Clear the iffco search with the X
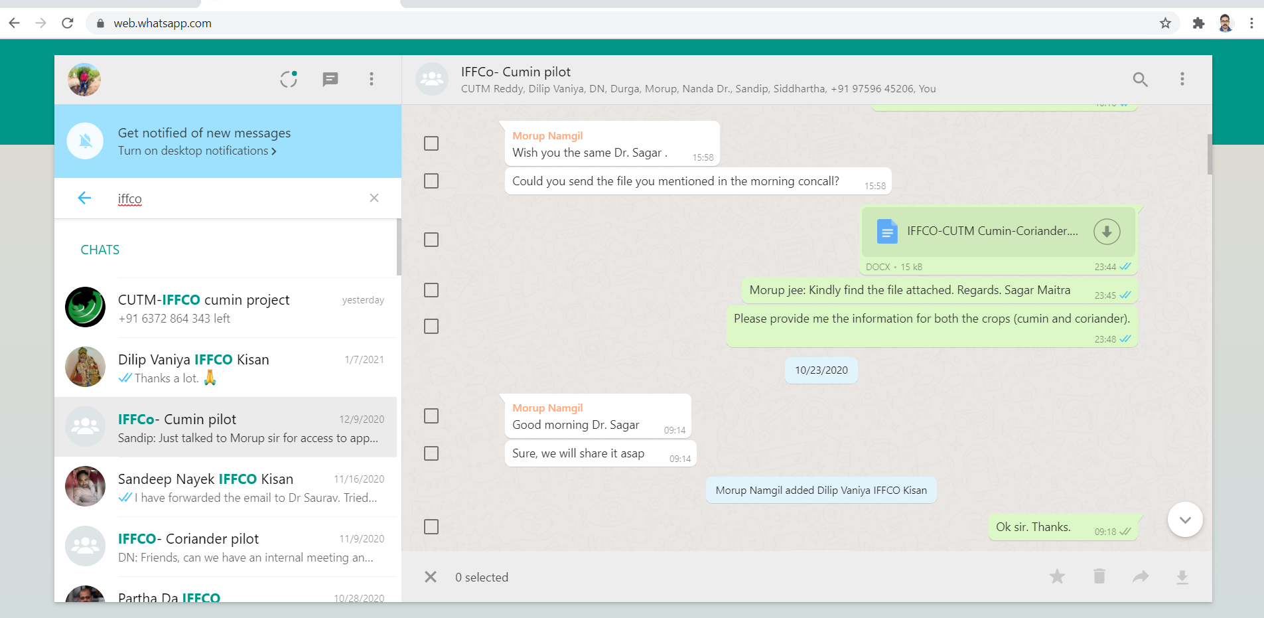The width and height of the screenshot is (1264, 618). click(x=374, y=198)
